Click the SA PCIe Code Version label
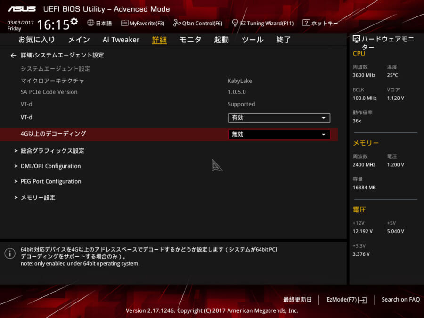 click(x=49, y=92)
